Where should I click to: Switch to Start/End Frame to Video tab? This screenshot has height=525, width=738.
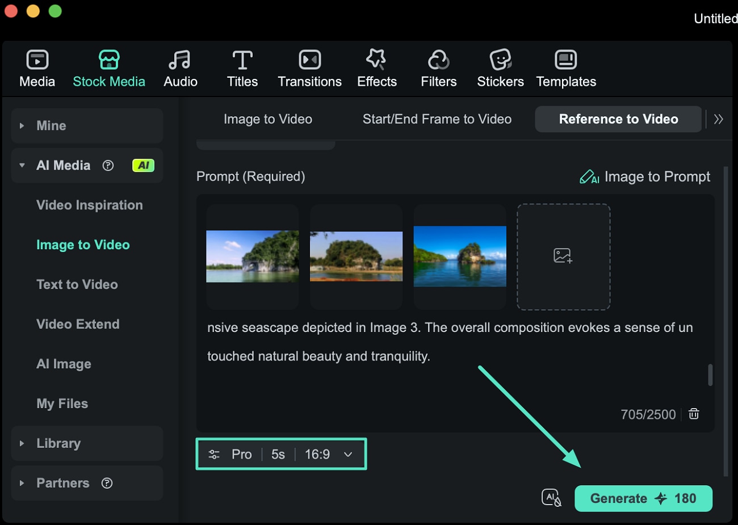(x=437, y=119)
